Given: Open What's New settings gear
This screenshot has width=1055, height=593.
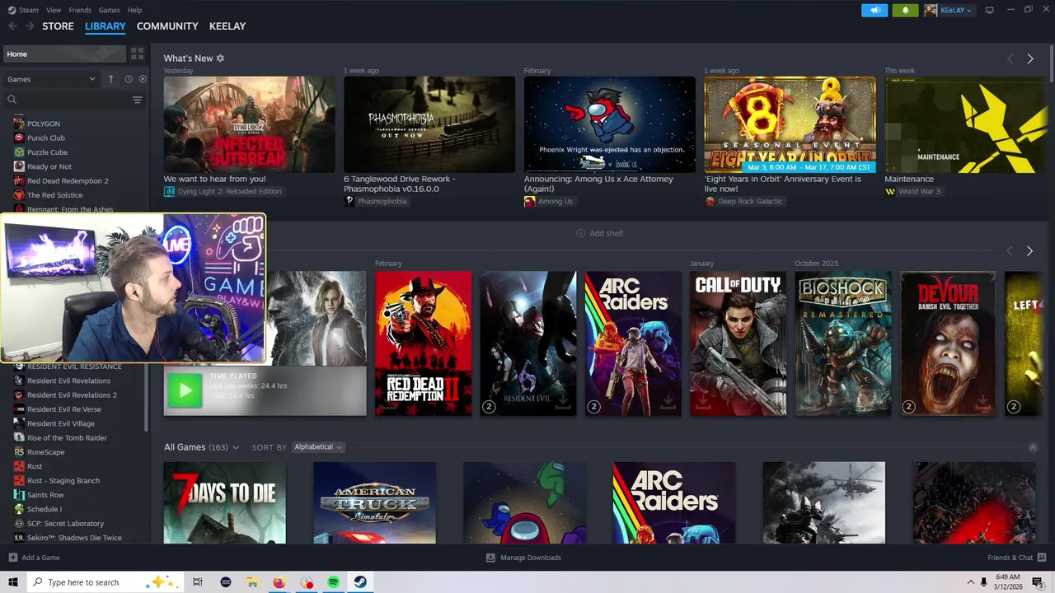Looking at the screenshot, I should coord(220,58).
